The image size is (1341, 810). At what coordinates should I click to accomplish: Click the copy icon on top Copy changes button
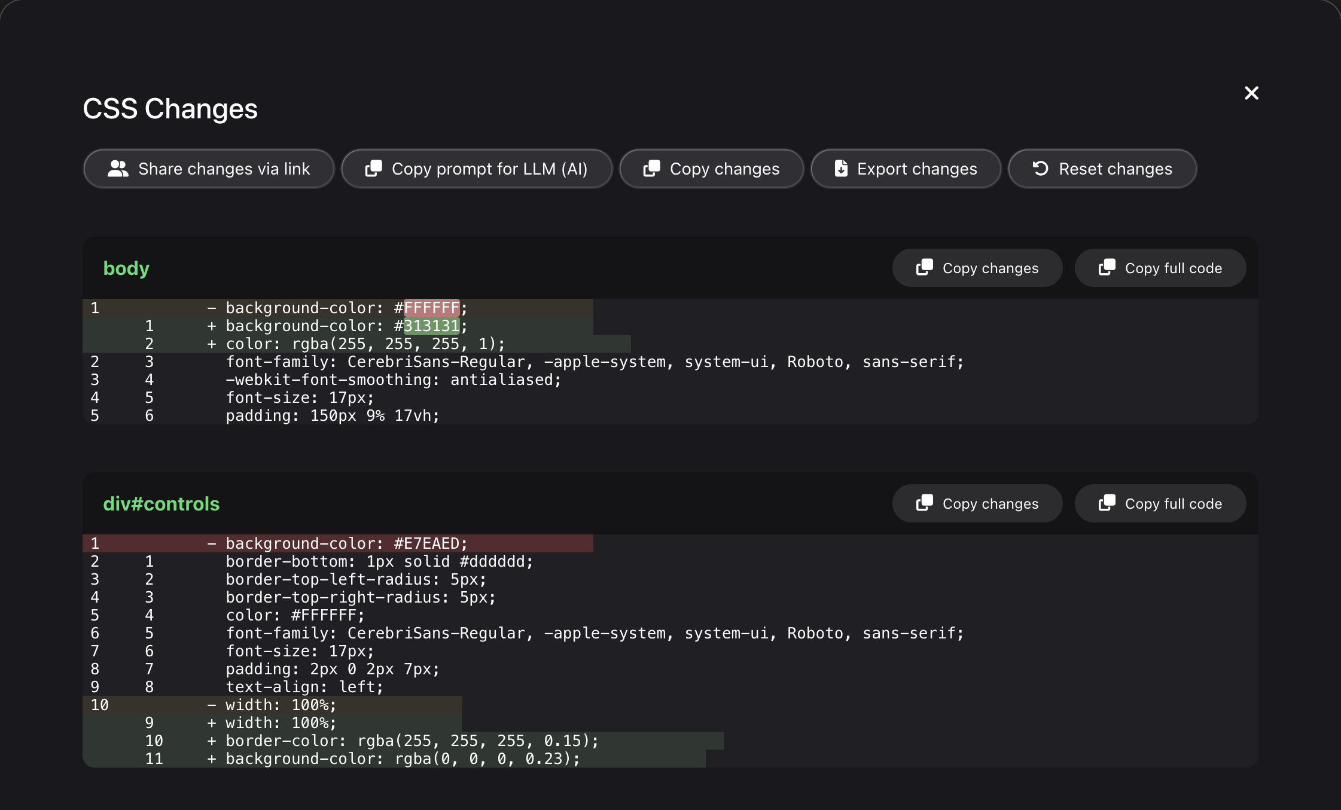[651, 169]
